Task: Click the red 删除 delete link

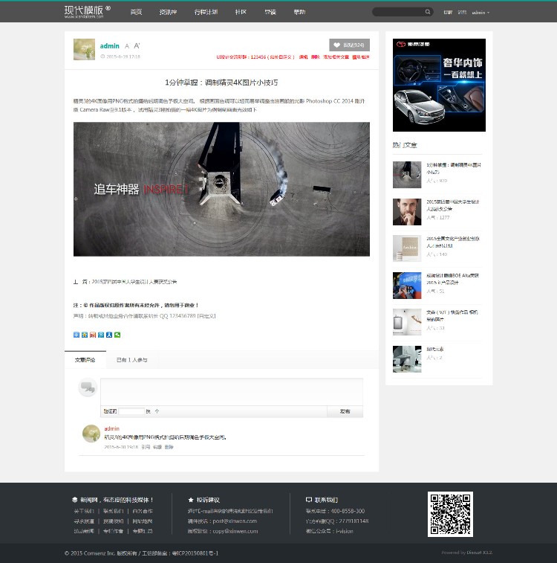Action: click(315, 57)
